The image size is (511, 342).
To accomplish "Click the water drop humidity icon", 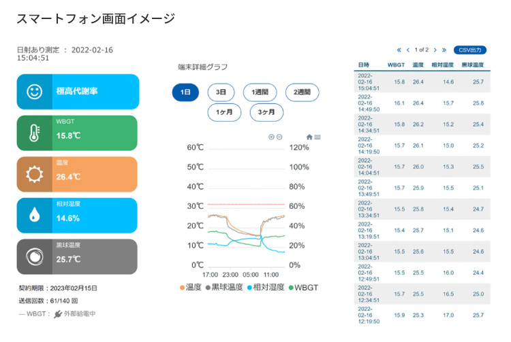I will (34, 216).
